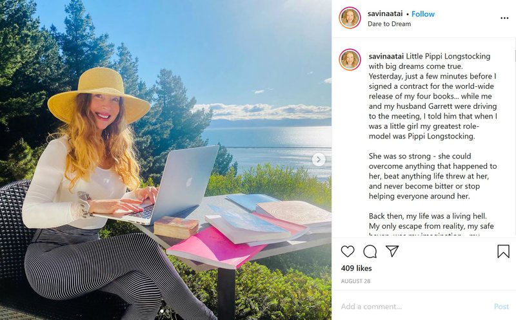Share post with paper plane icon
This screenshot has width=516, height=320.
392,251
